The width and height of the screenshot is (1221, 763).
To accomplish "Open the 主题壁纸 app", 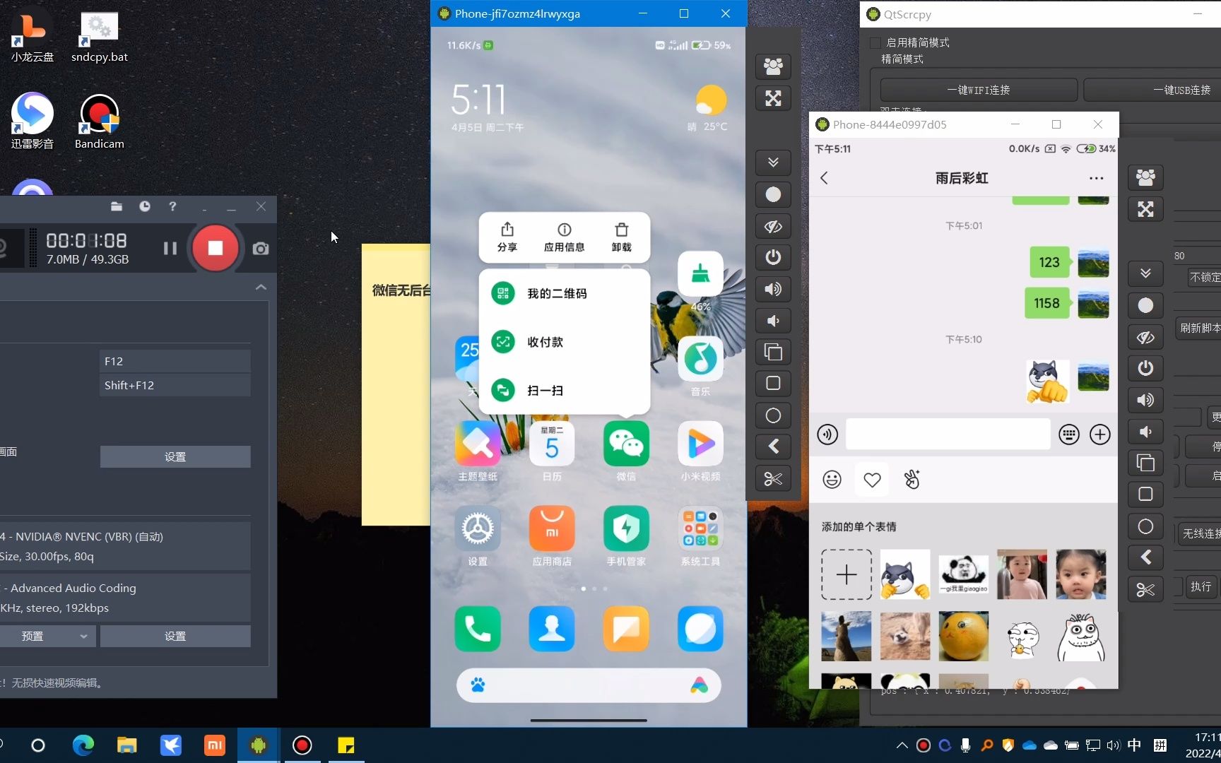I will 478,444.
